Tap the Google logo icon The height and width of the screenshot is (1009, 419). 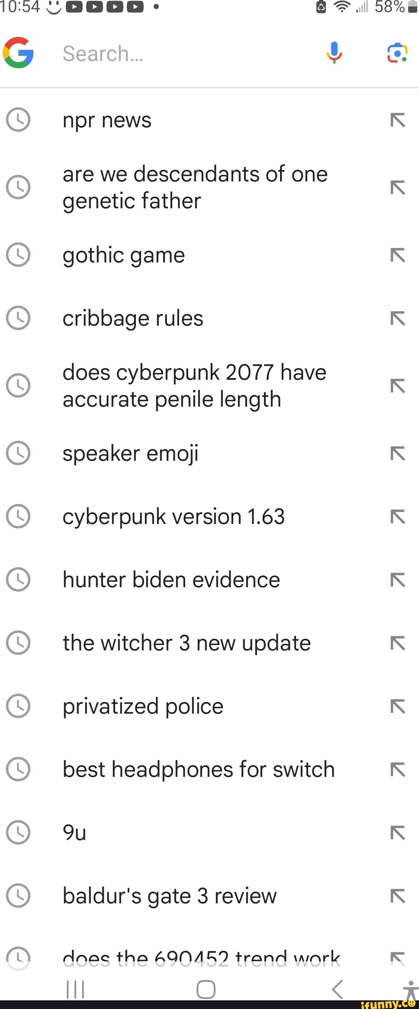(x=18, y=53)
